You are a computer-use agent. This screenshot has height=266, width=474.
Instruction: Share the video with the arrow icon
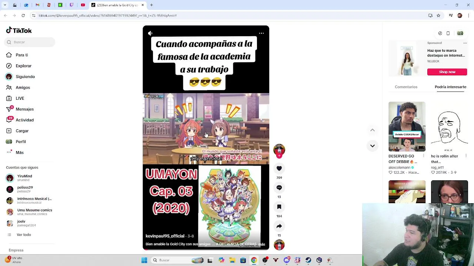(279, 226)
